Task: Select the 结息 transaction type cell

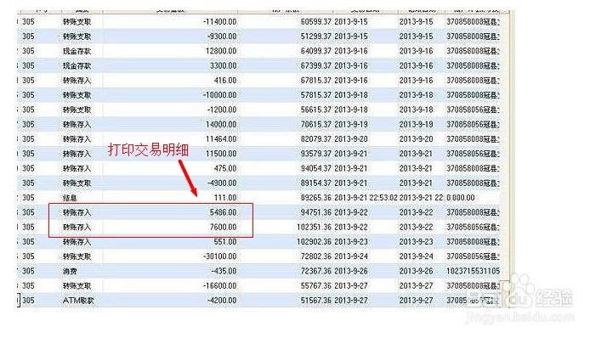Action: [x=70, y=198]
